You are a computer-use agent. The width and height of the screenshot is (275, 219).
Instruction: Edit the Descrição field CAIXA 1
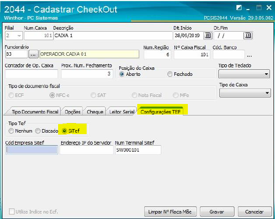pos(113,36)
